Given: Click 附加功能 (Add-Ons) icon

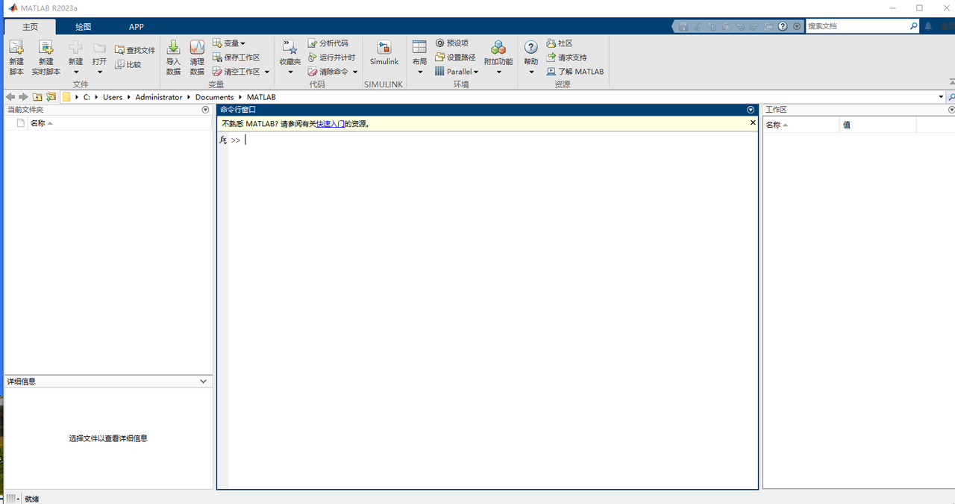Looking at the screenshot, I should 498,48.
